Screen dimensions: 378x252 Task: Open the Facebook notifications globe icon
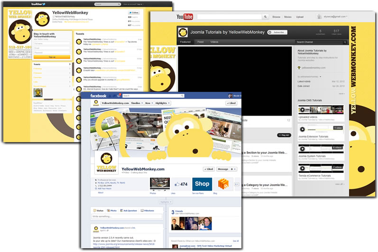[119, 96]
